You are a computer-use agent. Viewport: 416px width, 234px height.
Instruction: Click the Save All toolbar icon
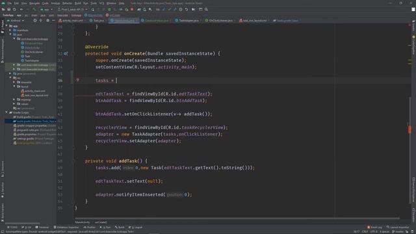pyautogui.click(x=9, y=9)
